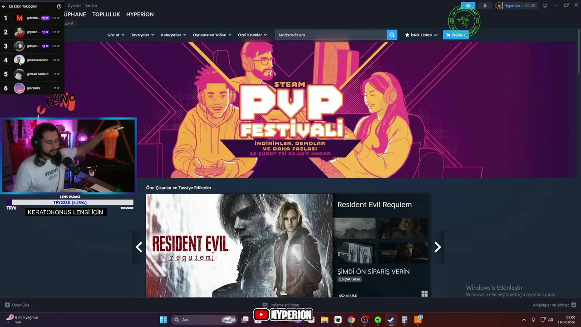Open İstek Listesi wishlist link
The image size is (581, 327).
click(421, 35)
